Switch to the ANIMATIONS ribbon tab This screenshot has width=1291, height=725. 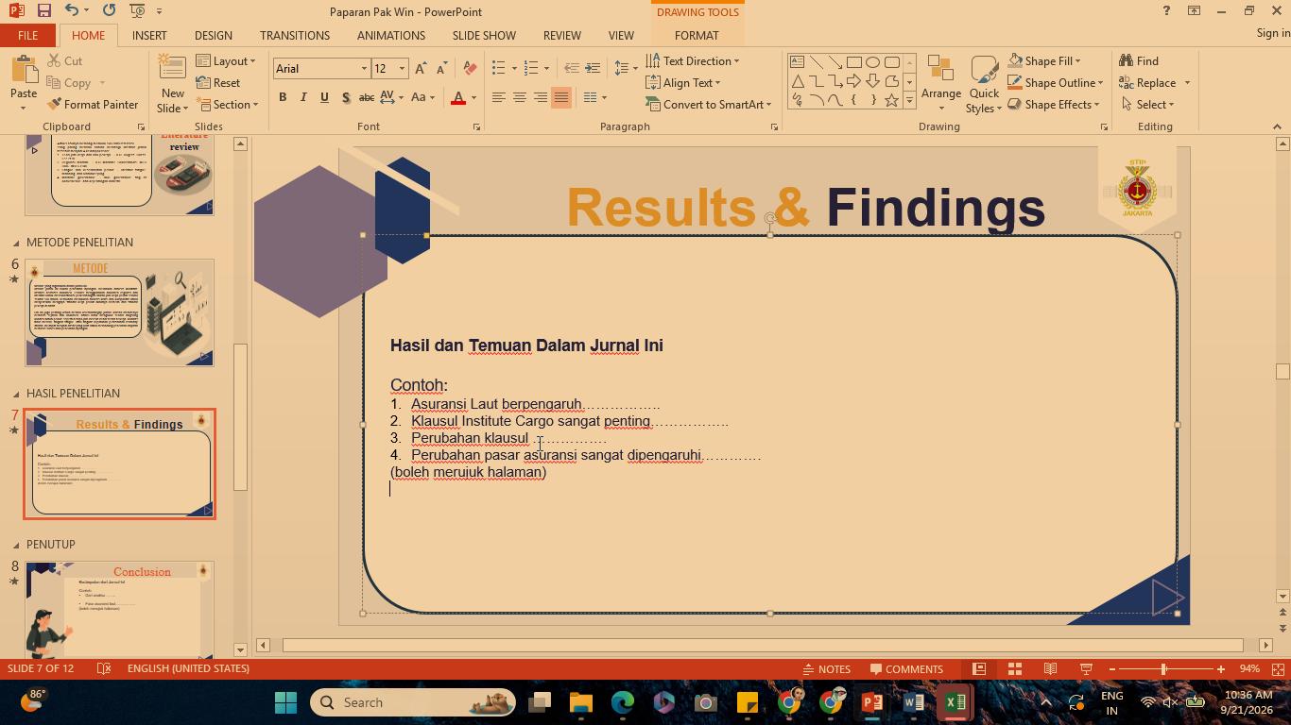[x=391, y=35]
